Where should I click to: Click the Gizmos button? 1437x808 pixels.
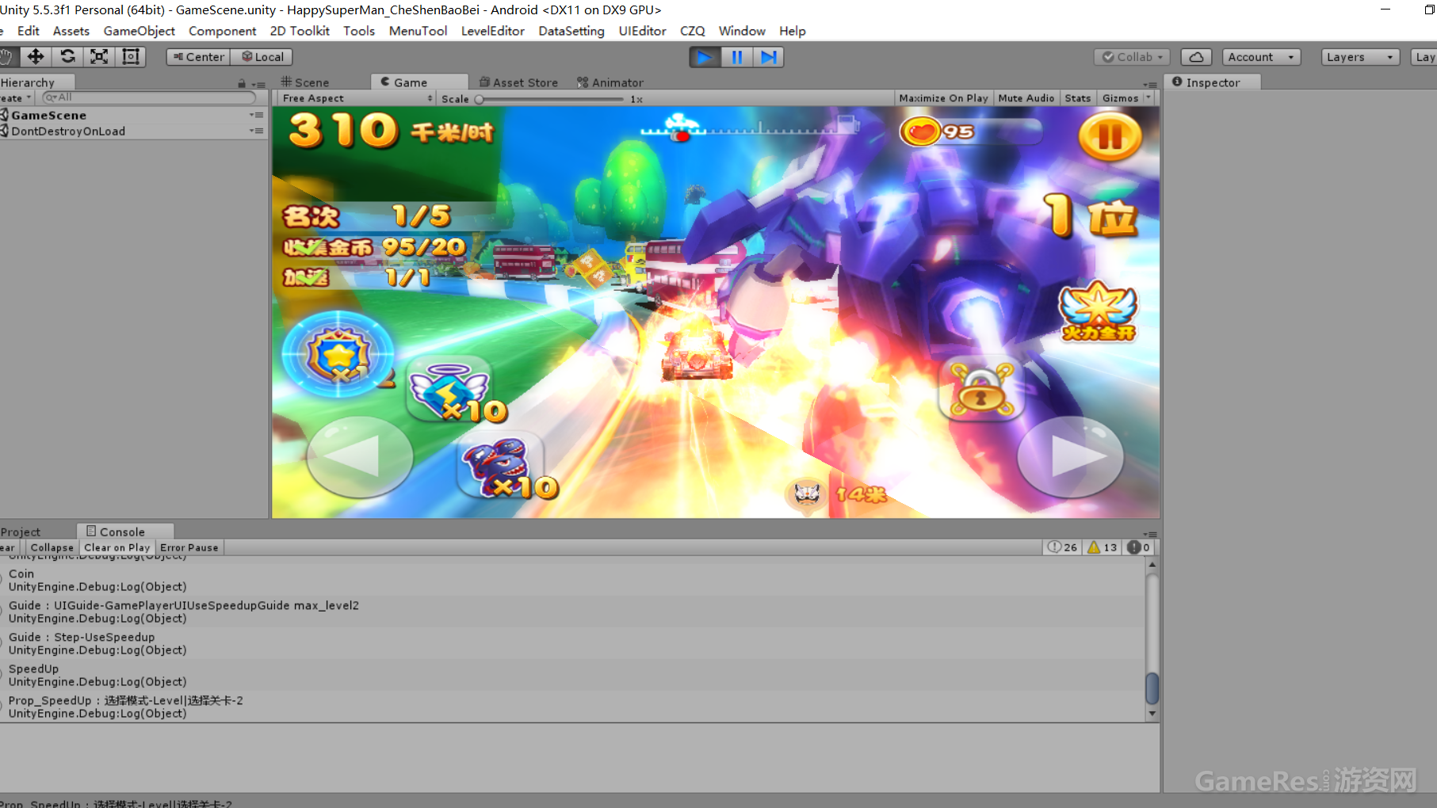point(1120,98)
